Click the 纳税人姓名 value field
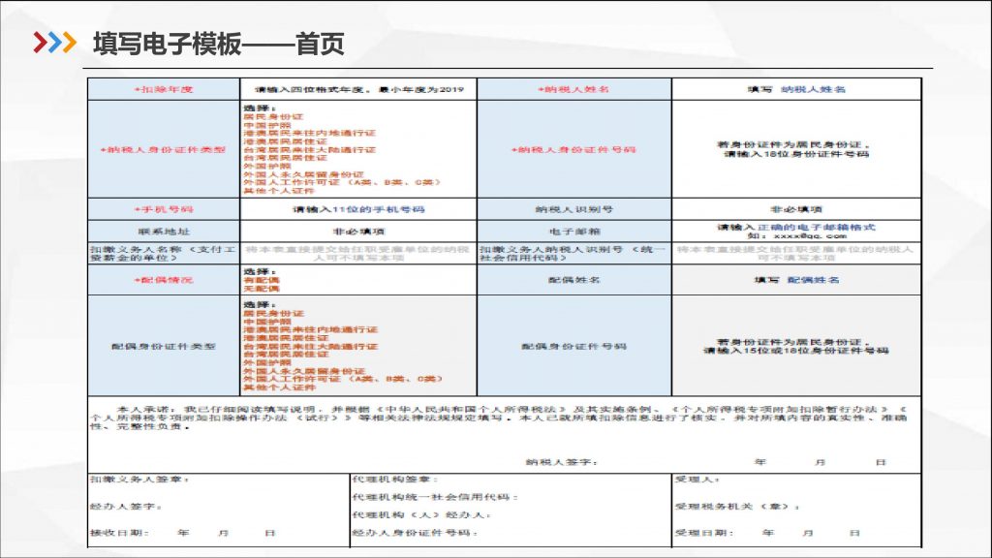 pos(795,89)
